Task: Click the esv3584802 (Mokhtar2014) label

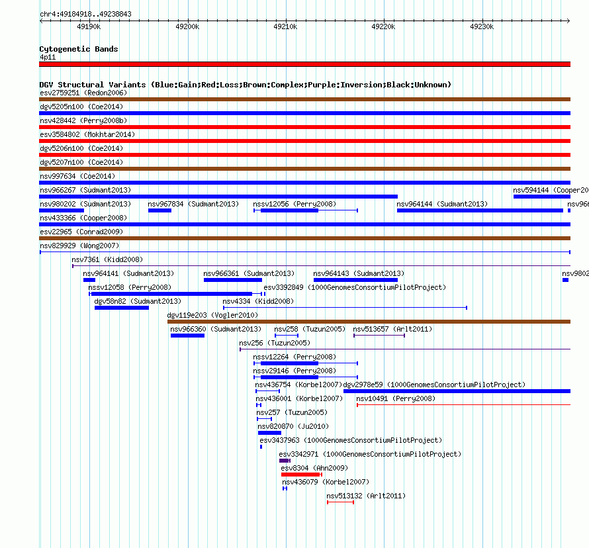Action: (x=87, y=134)
